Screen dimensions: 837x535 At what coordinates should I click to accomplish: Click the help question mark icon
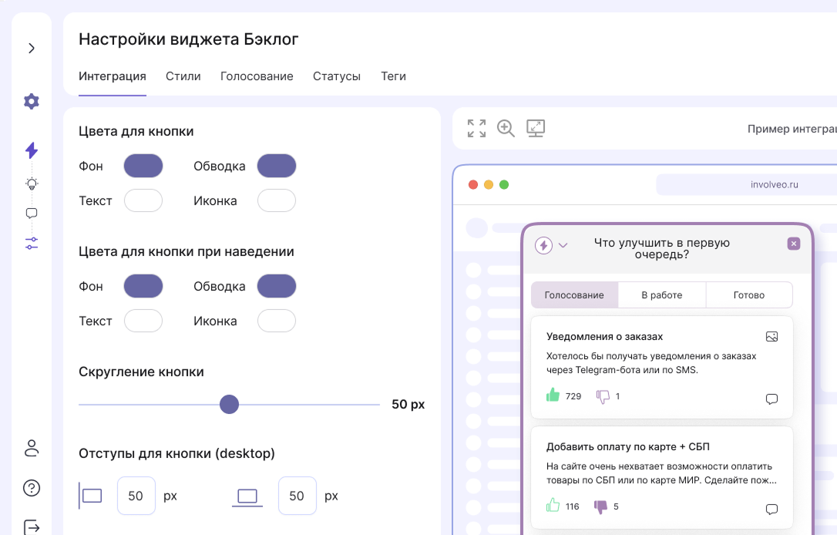click(x=32, y=488)
